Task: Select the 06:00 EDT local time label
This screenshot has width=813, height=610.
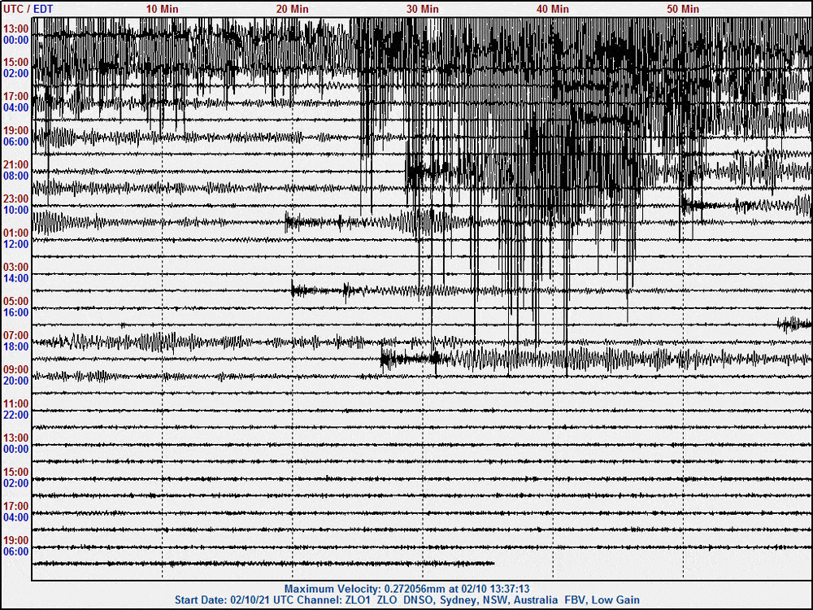Action: coord(15,140)
